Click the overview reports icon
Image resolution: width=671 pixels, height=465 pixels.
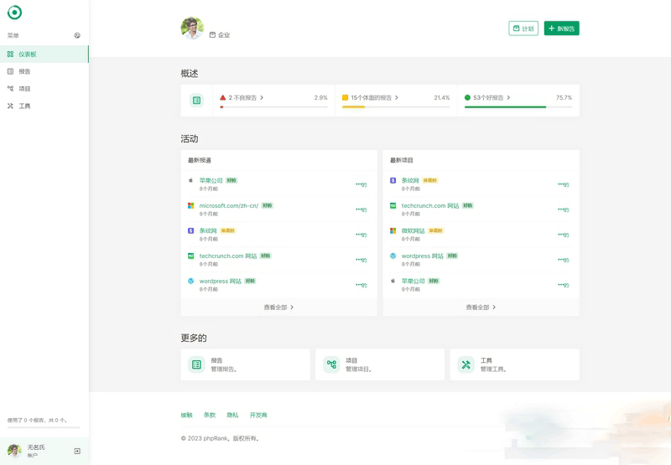coord(196,101)
